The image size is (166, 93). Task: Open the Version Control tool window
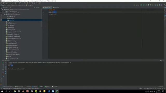pos(8,87)
